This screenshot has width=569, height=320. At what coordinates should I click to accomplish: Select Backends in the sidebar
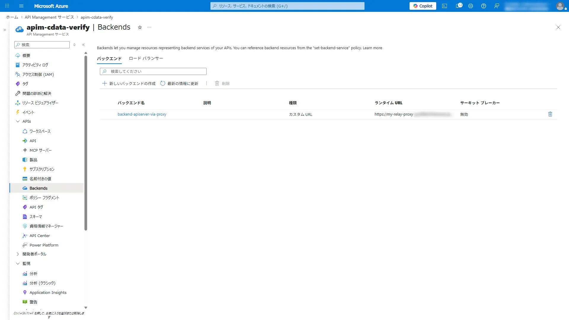pos(47,188)
